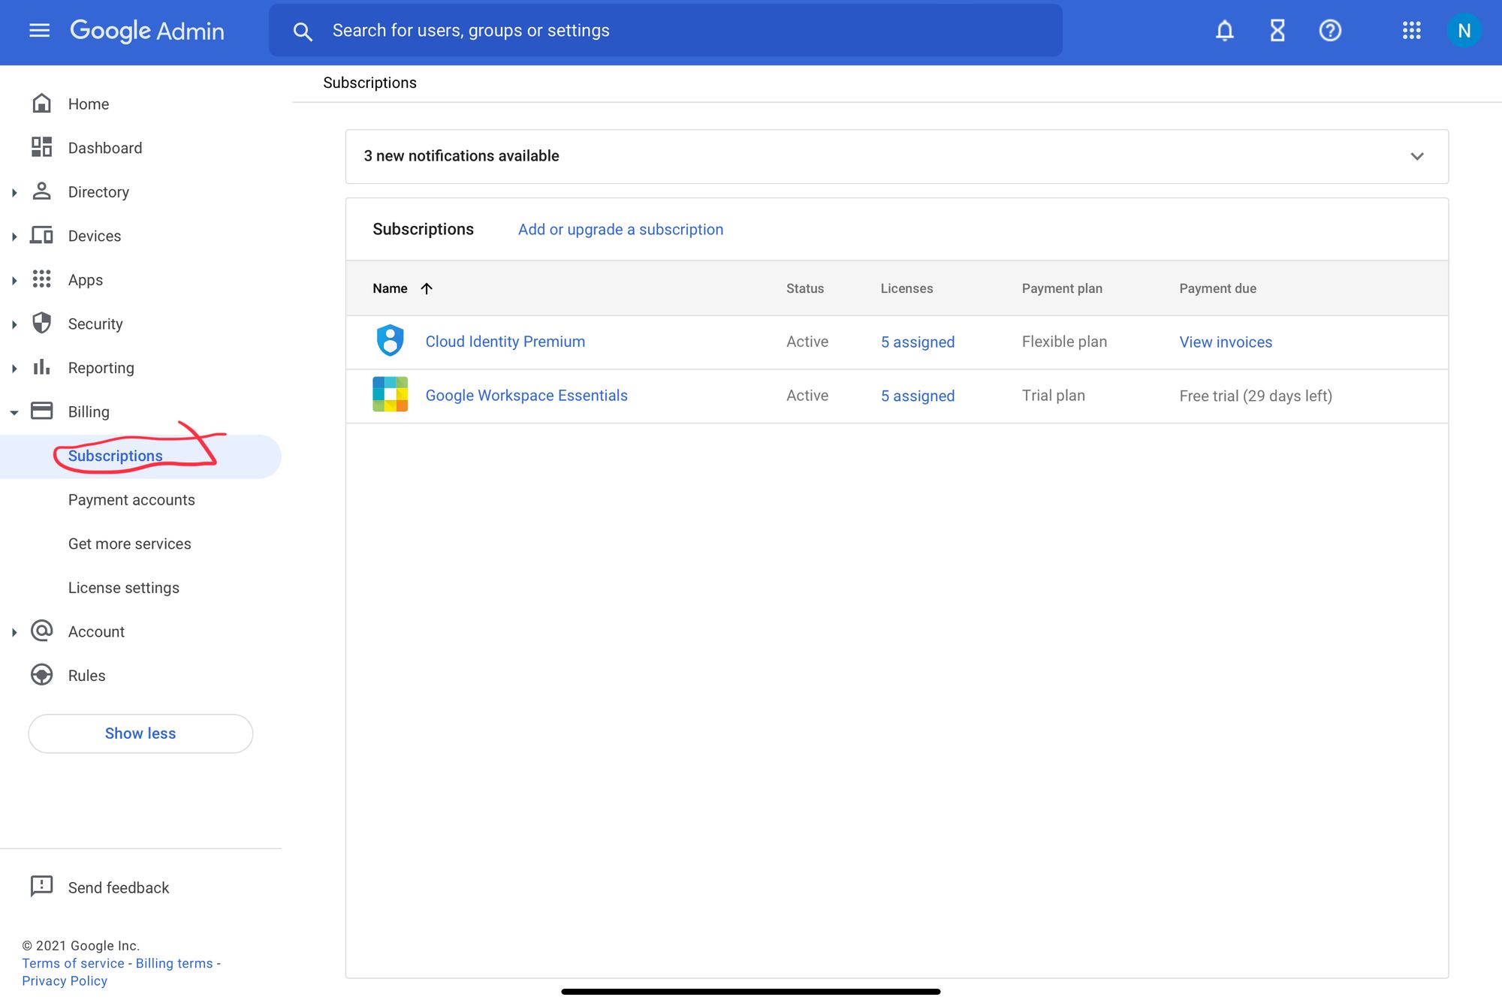Click the Subscriptions breadcrumb title

[369, 83]
